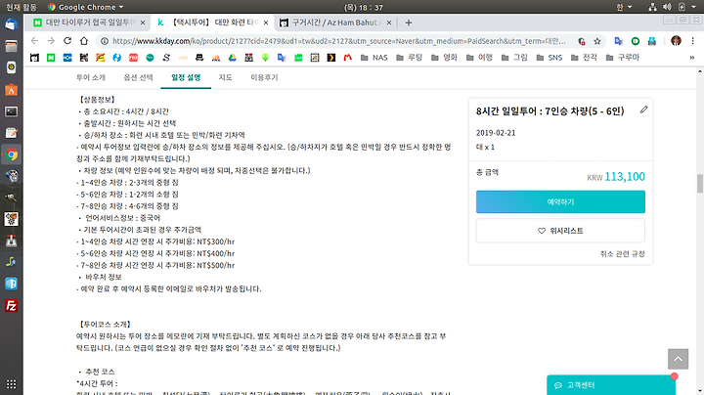704x395 pixels.
Task: Open Terminal from the dock
Action: [11, 111]
